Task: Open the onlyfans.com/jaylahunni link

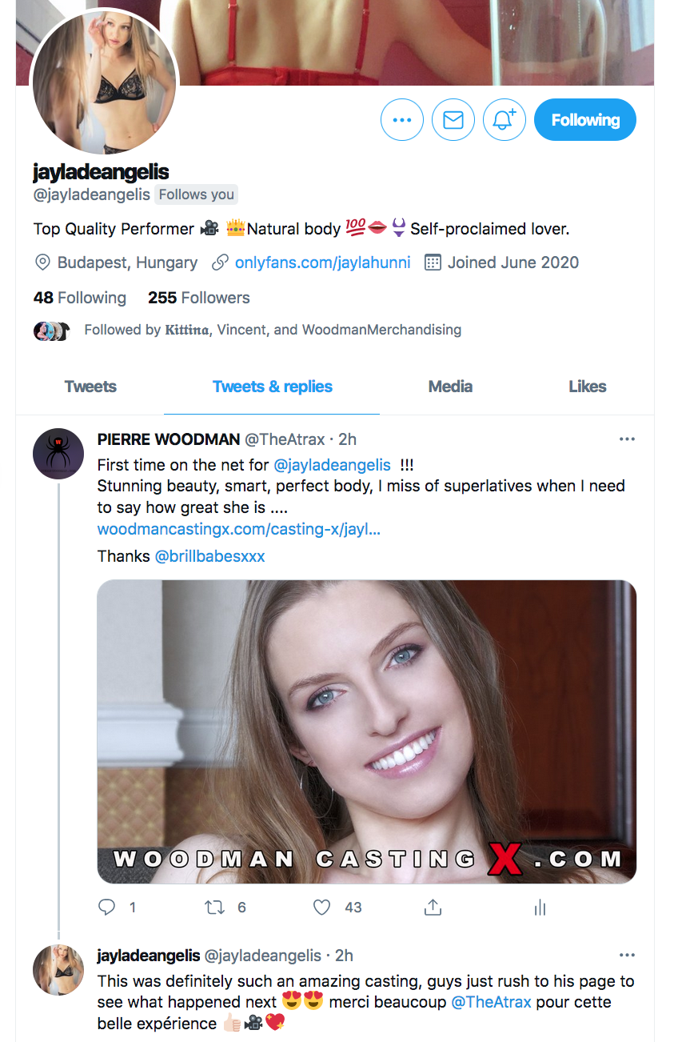Action: pos(322,263)
